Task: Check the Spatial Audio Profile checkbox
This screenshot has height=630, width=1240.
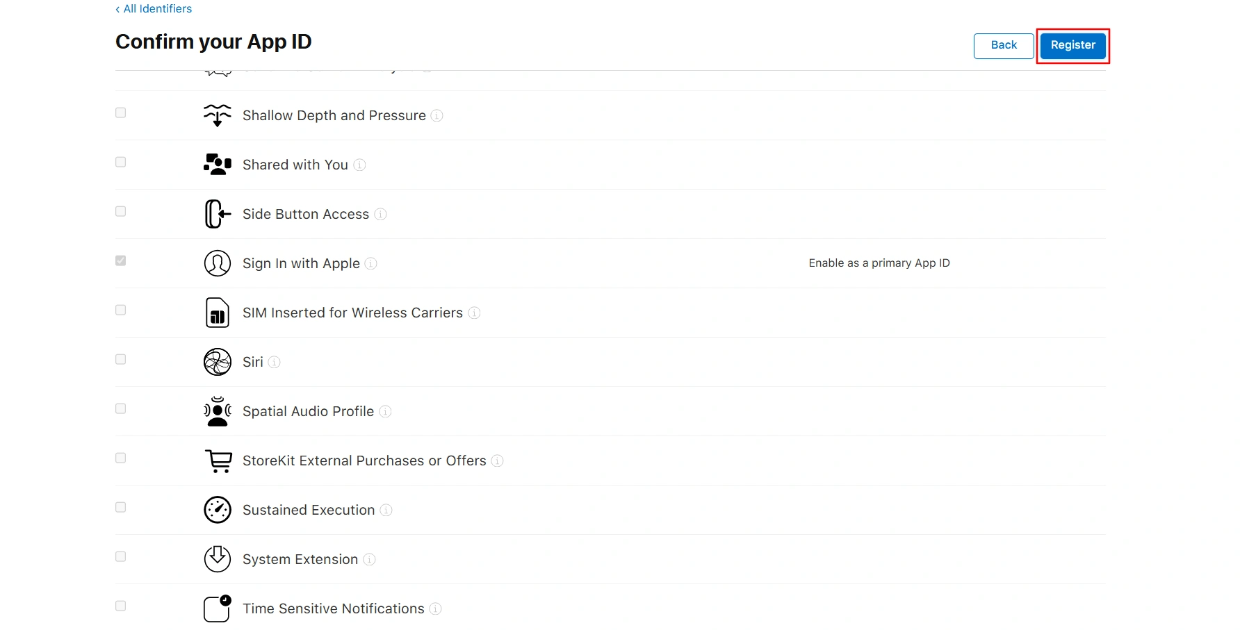Action: pyautogui.click(x=121, y=408)
